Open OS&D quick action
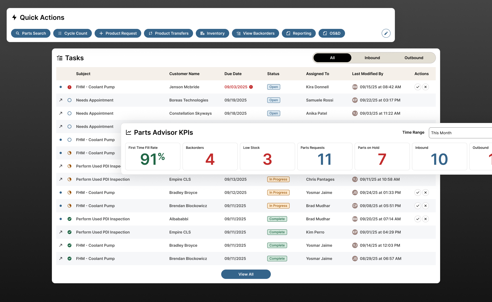492x302 pixels. 332,33
